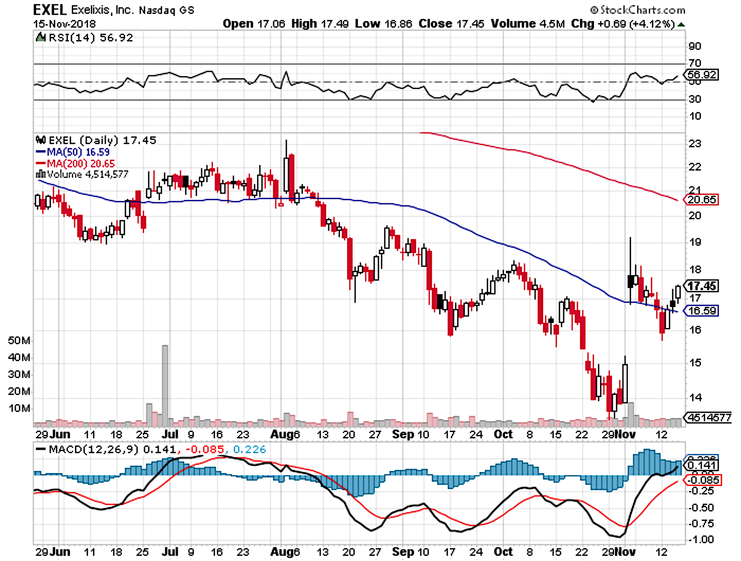Click the 23 label on the price axis
The image size is (741, 561).
point(695,143)
